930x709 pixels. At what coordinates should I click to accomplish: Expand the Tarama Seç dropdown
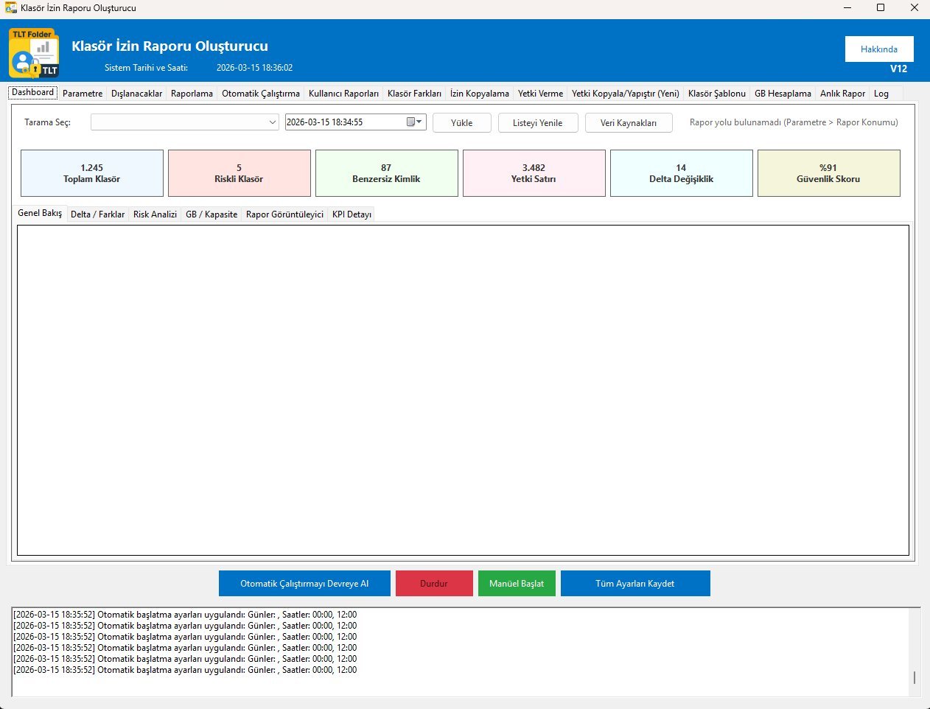point(272,122)
